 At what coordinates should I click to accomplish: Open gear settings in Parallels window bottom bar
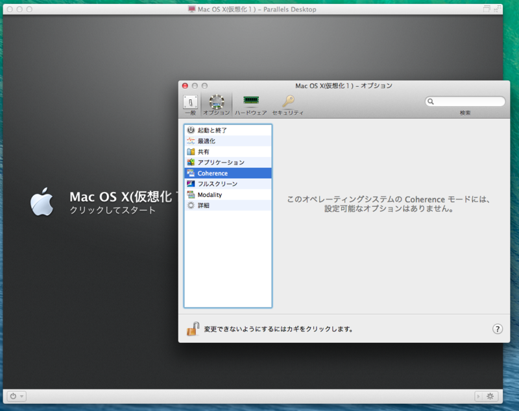490,396
